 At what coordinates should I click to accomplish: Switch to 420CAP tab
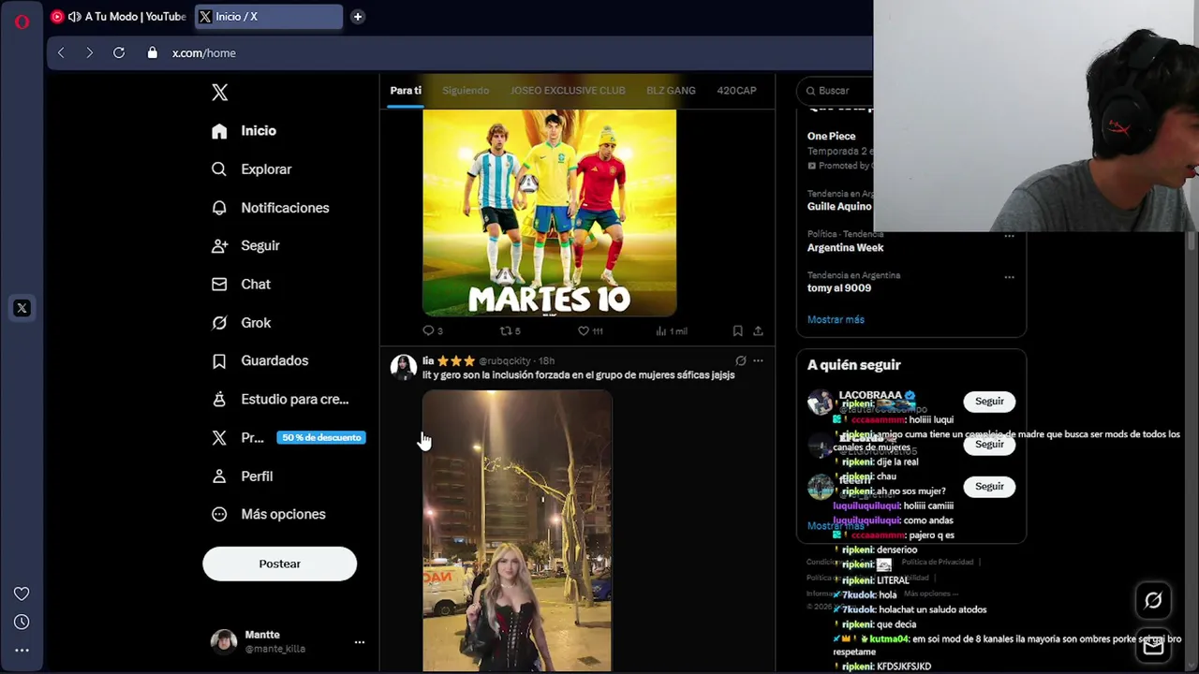(x=736, y=91)
